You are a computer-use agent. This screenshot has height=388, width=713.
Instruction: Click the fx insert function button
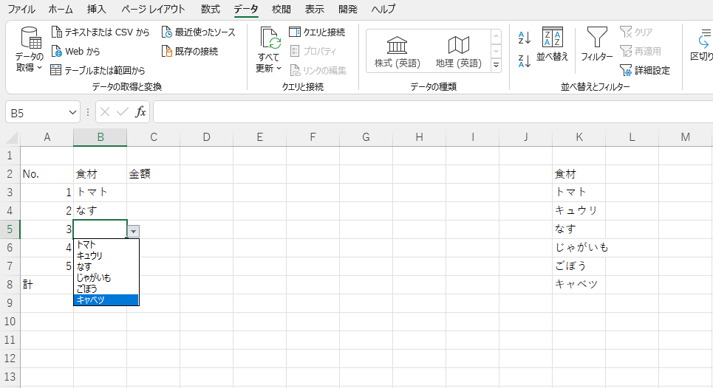pos(140,112)
